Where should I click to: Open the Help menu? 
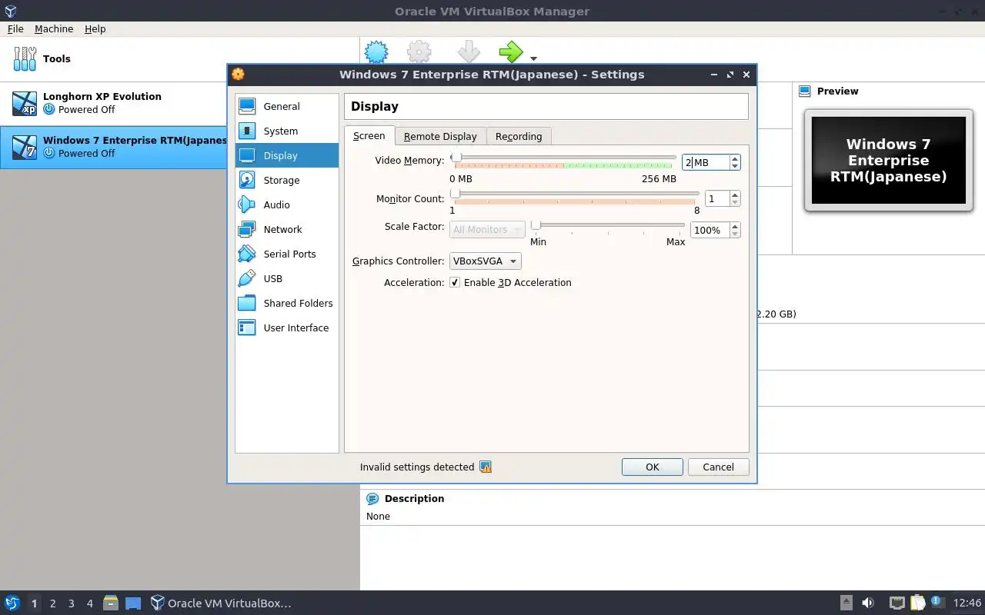coord(95,28)
